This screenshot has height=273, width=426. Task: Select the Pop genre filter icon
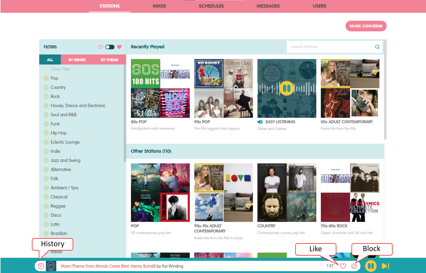(46, 78)
